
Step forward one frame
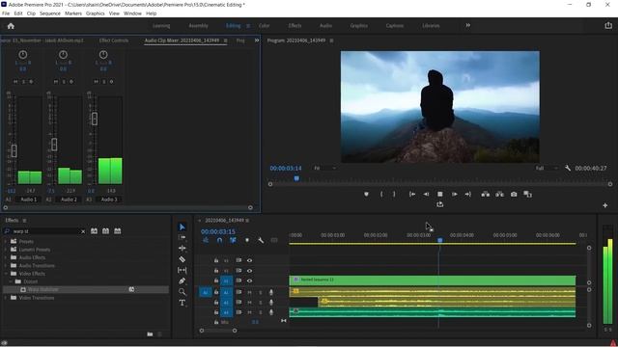tap(454, 194)
